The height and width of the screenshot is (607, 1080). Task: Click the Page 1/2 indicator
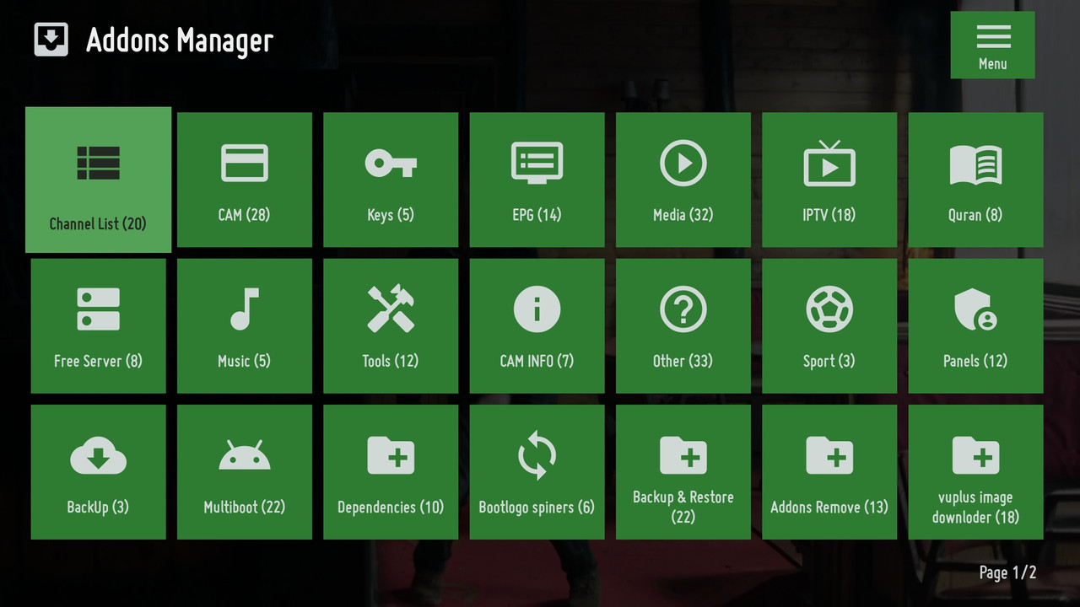(x=1007, y=572)
